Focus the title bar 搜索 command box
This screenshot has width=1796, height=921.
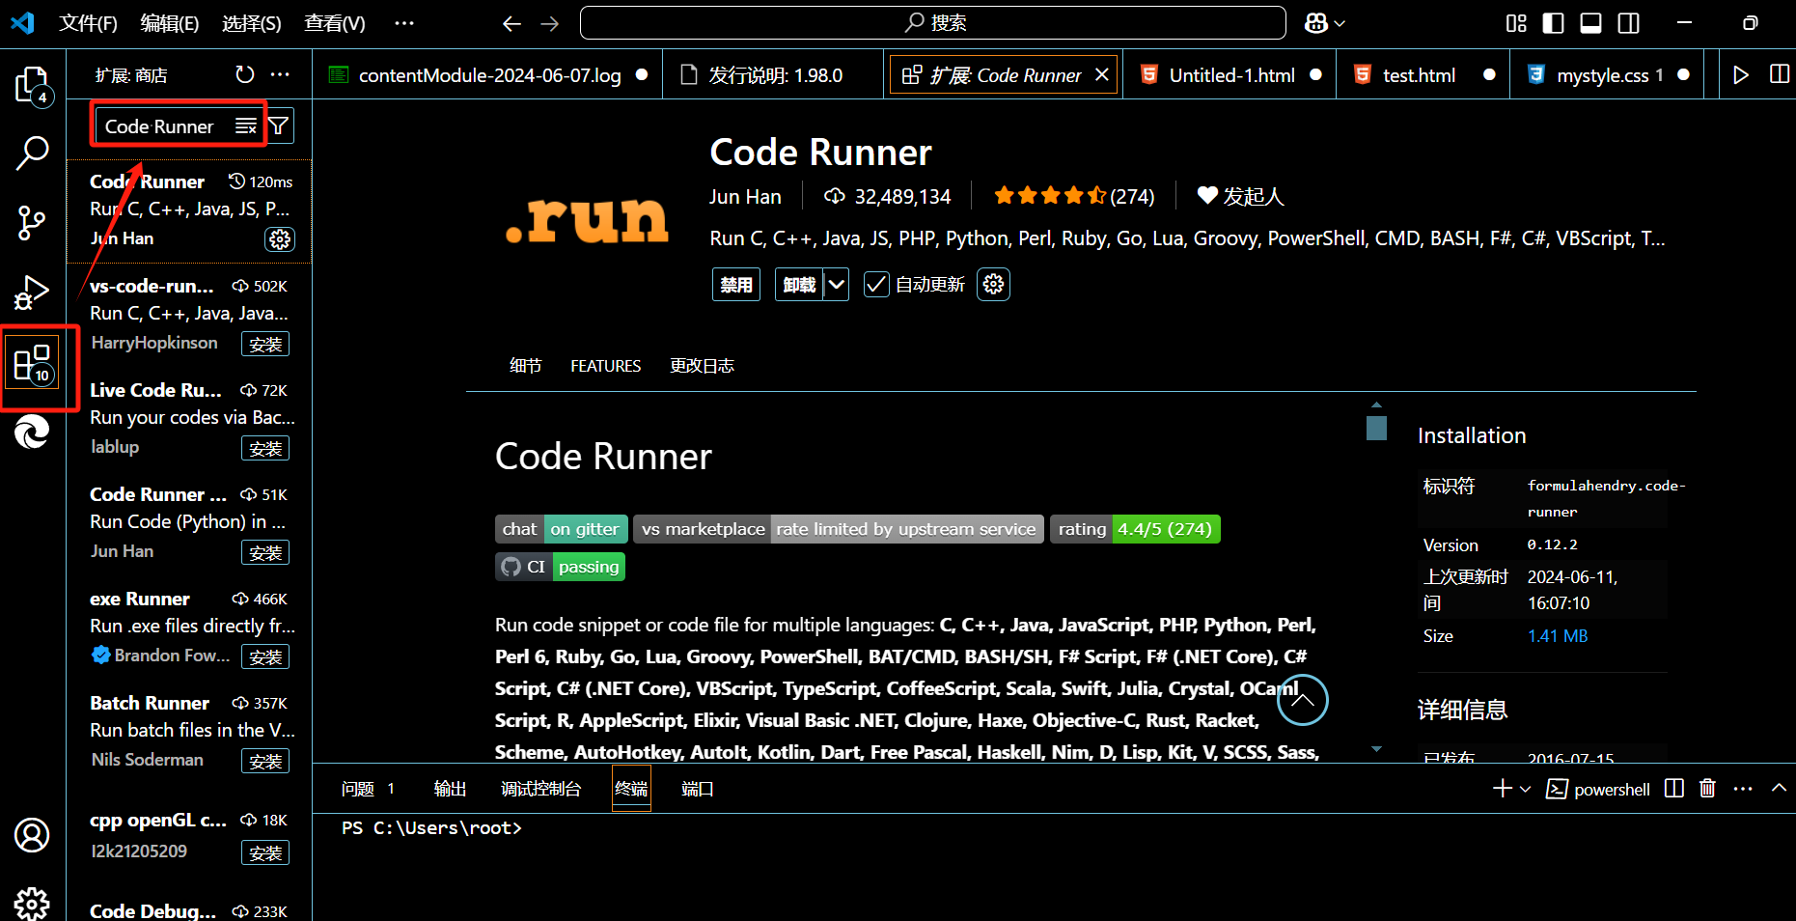click(x=932, y=23)
